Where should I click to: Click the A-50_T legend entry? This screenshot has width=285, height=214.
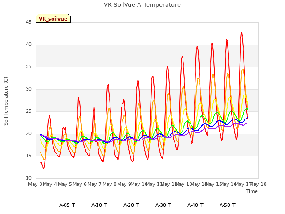[x=223, y=206]
